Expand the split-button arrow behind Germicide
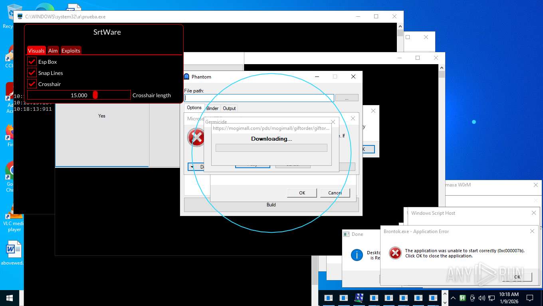This screenshot has height=306, width=543. coord(192,167)
